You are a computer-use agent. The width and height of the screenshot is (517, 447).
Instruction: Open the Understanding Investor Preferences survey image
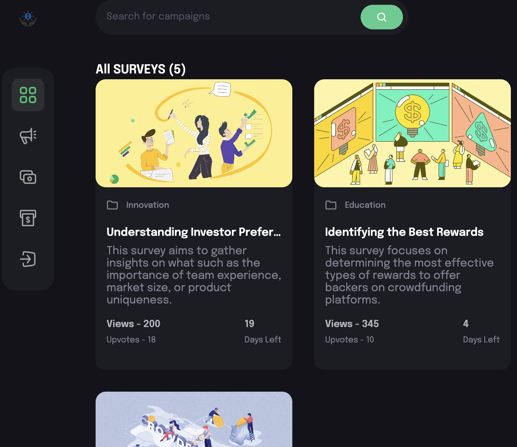(194, 133)
